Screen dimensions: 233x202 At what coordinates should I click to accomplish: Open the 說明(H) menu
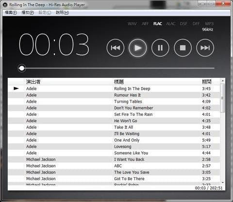click(62, 13)
